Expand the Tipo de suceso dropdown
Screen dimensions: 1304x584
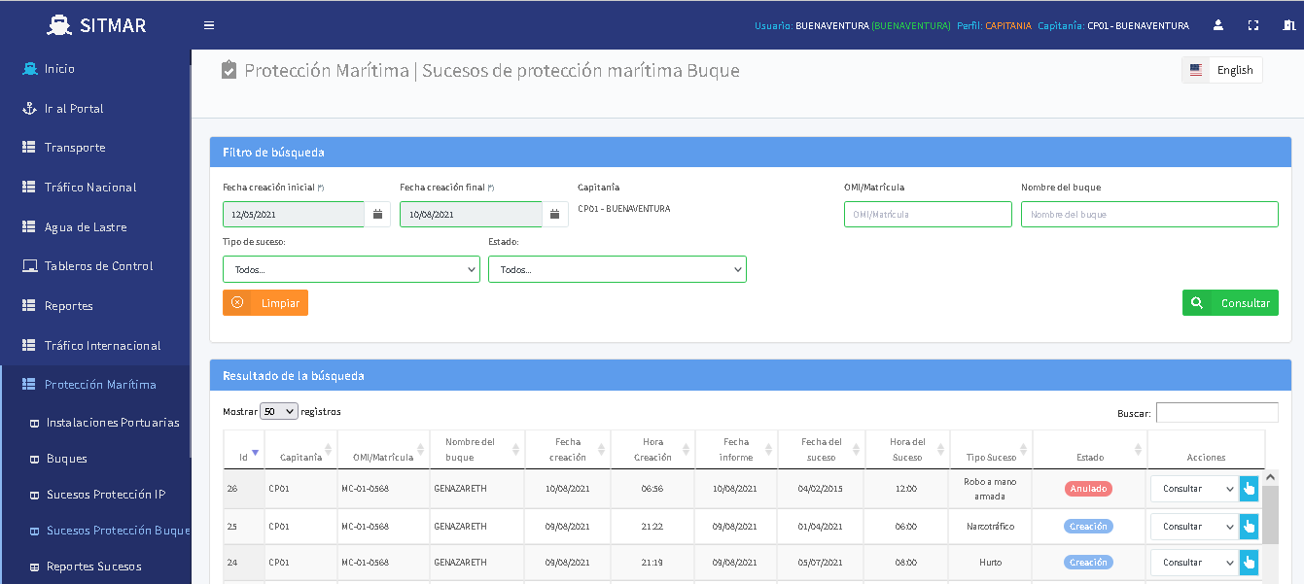pyautogui.click(x=351, y=269)
